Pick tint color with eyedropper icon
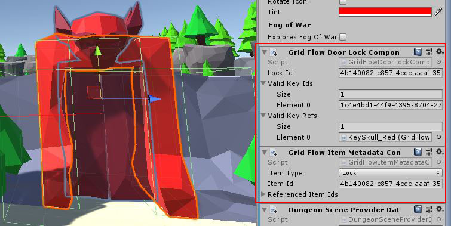 click(x=437, y=12)
